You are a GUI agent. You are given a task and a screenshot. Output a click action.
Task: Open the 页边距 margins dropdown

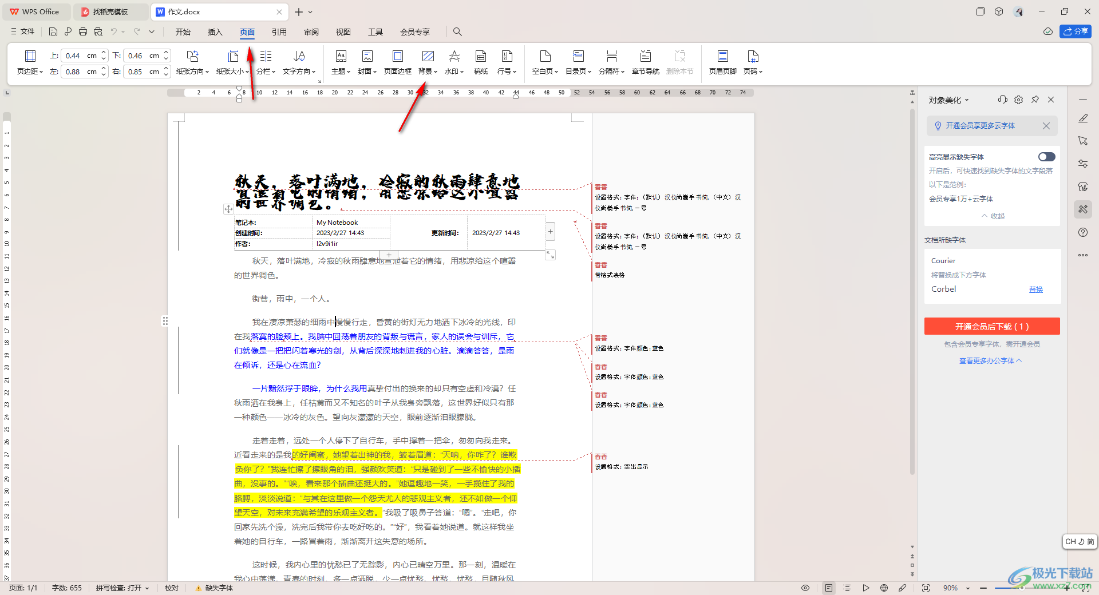30,72
